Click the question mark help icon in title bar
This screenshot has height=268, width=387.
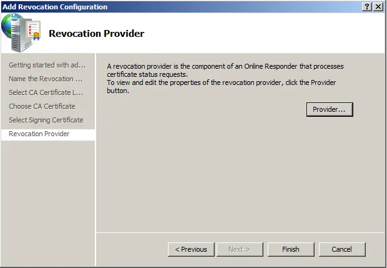[366, 6]
